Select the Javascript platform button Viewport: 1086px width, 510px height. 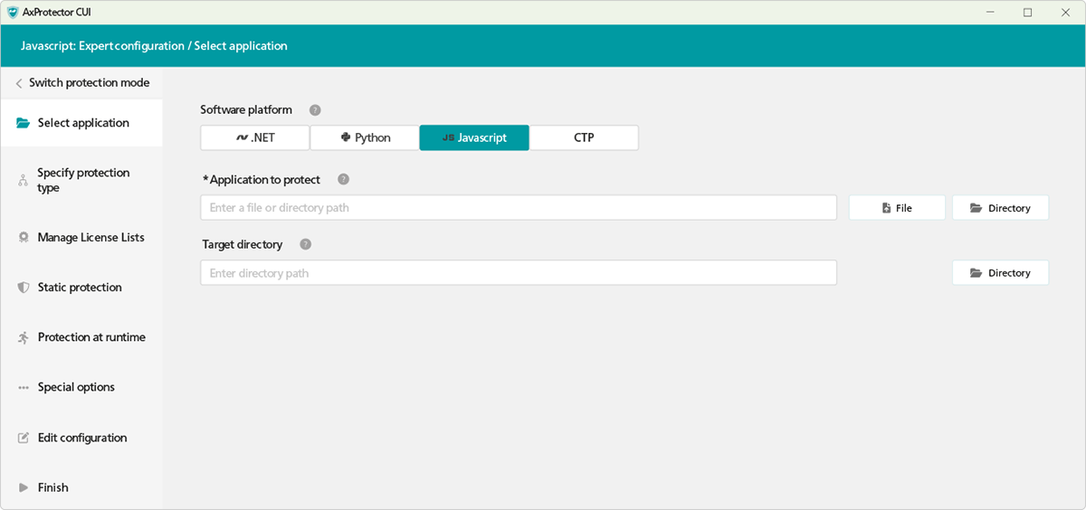(474, 137)
